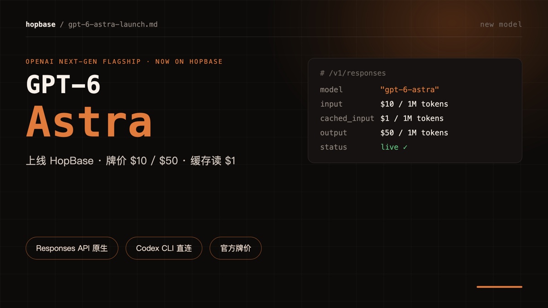Click the input key label

coord(331,104)
